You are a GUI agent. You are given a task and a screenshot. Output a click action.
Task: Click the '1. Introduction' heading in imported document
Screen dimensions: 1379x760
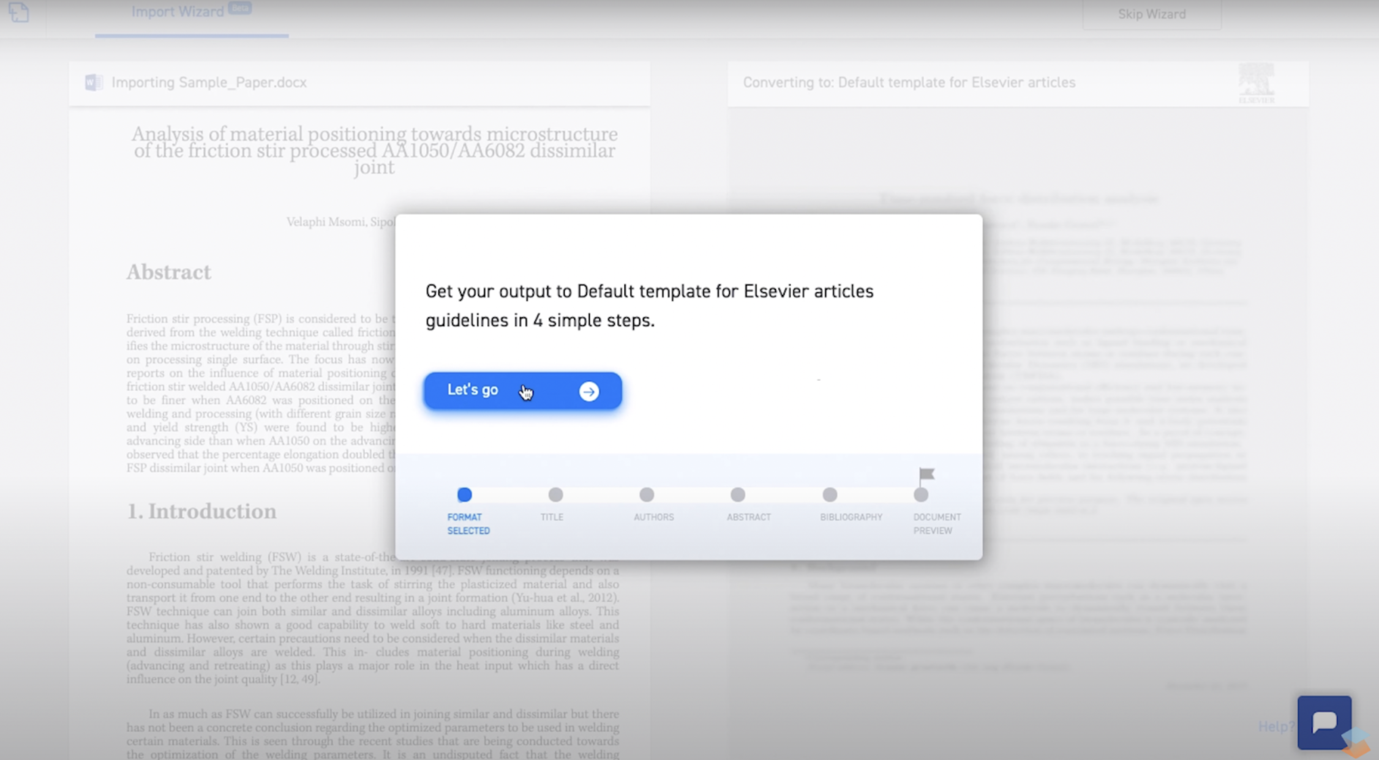pos(201,511)
